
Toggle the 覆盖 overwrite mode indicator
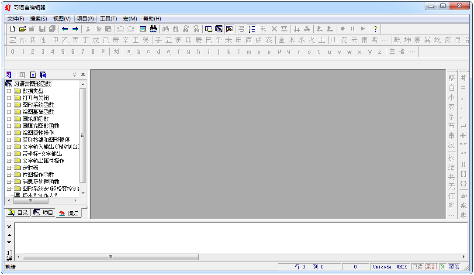pyautogui.click(x=454, y=267)
